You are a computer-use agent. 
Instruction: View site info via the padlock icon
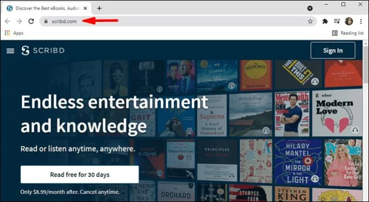(46, 21)
